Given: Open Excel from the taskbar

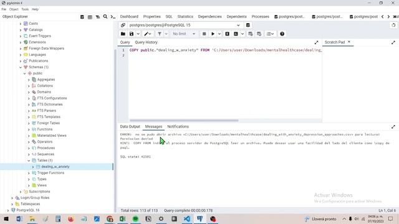Looking at the screenshot, I should [122, 219].
